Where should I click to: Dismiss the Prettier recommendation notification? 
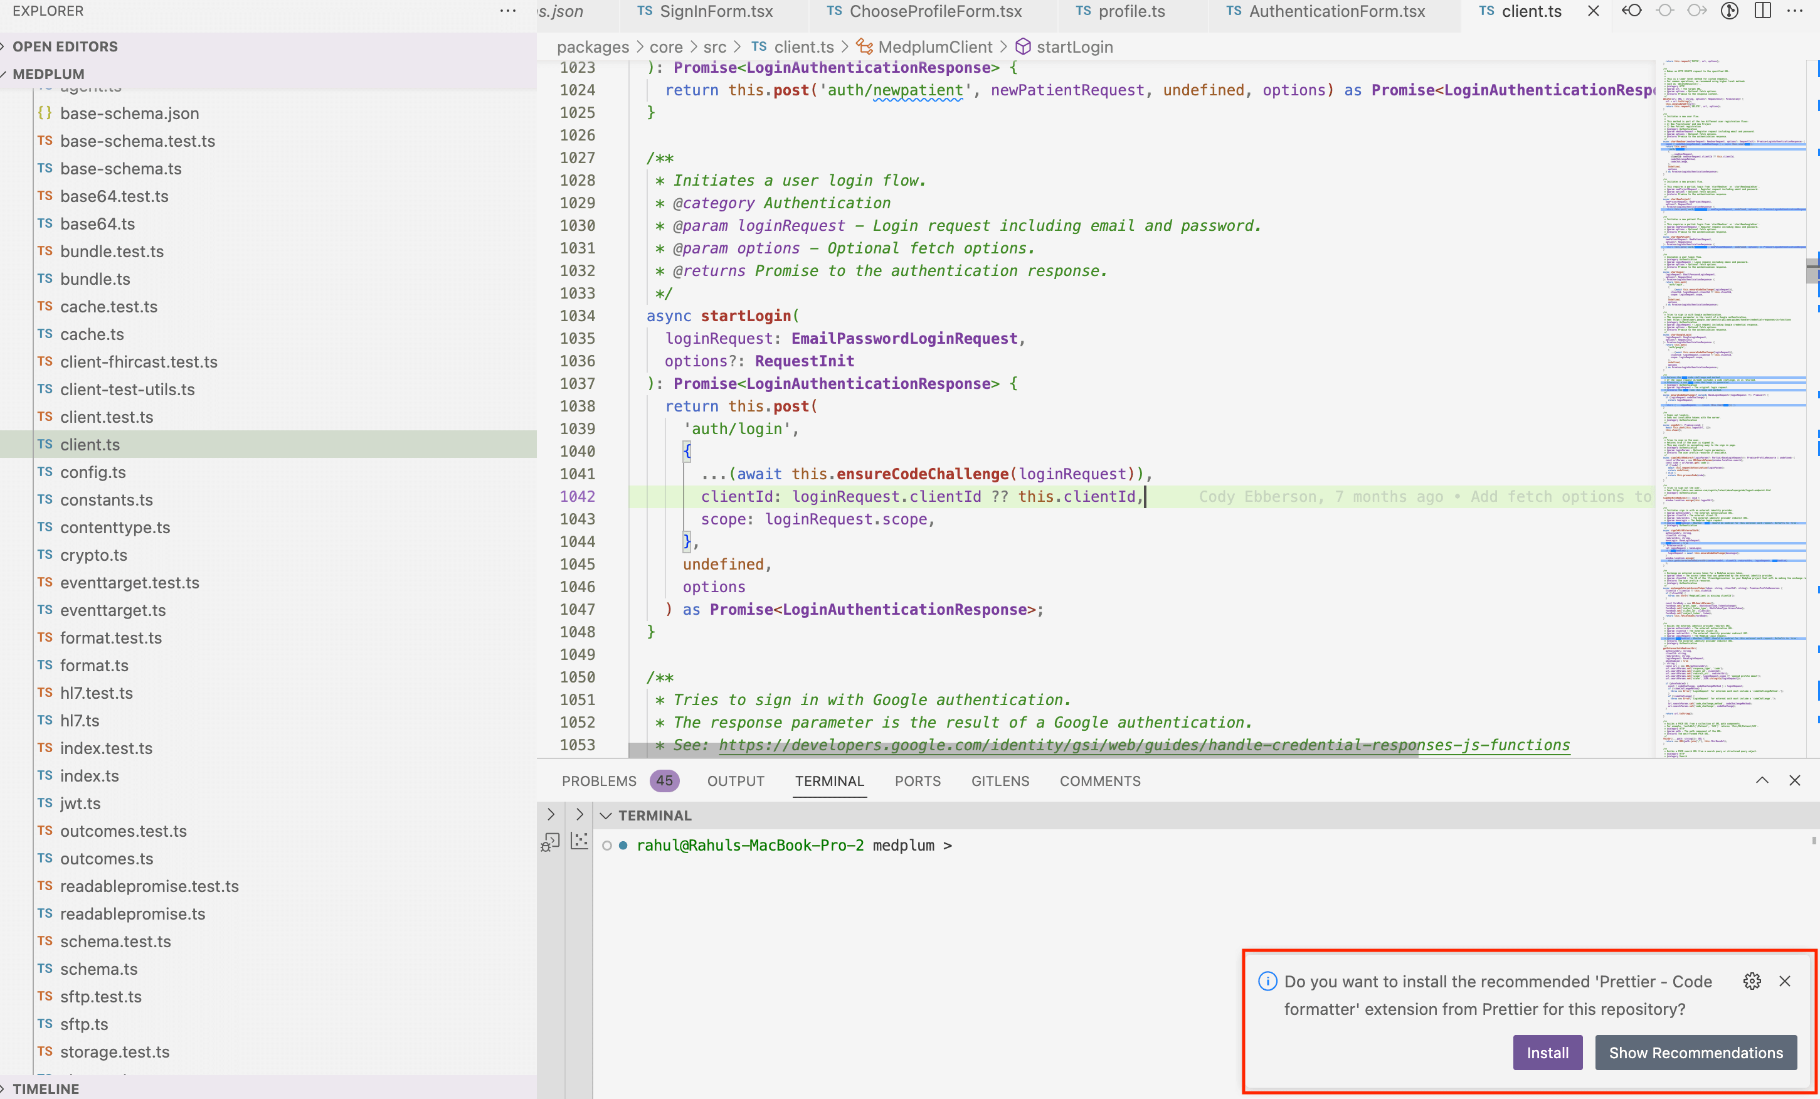tap(1786, 982)
